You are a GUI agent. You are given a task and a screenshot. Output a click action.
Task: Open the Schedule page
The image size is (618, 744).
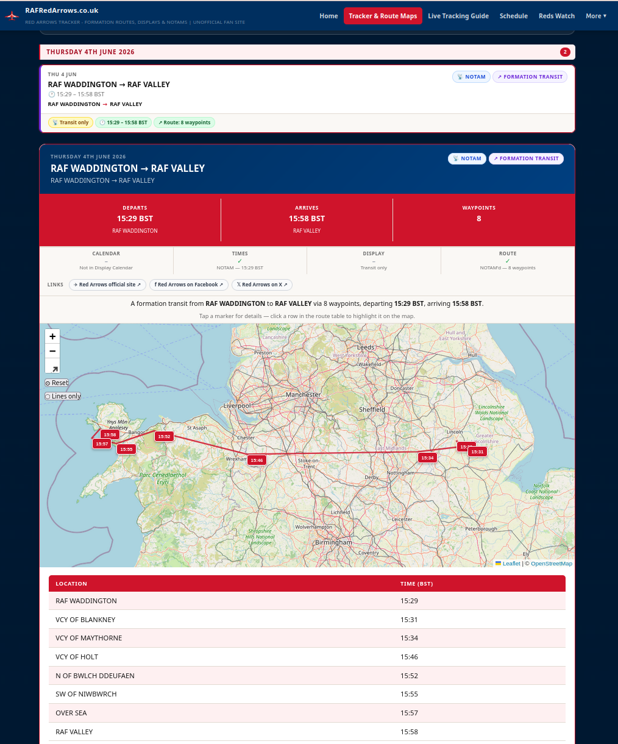(514, 16)
